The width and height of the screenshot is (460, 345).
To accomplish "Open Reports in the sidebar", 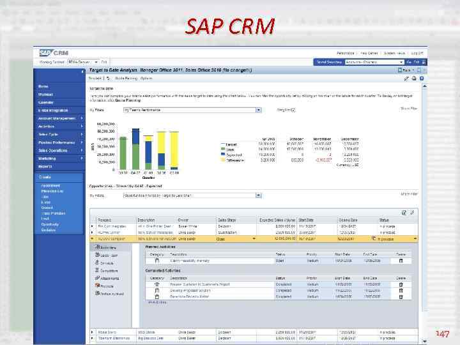I will [45, 166].
